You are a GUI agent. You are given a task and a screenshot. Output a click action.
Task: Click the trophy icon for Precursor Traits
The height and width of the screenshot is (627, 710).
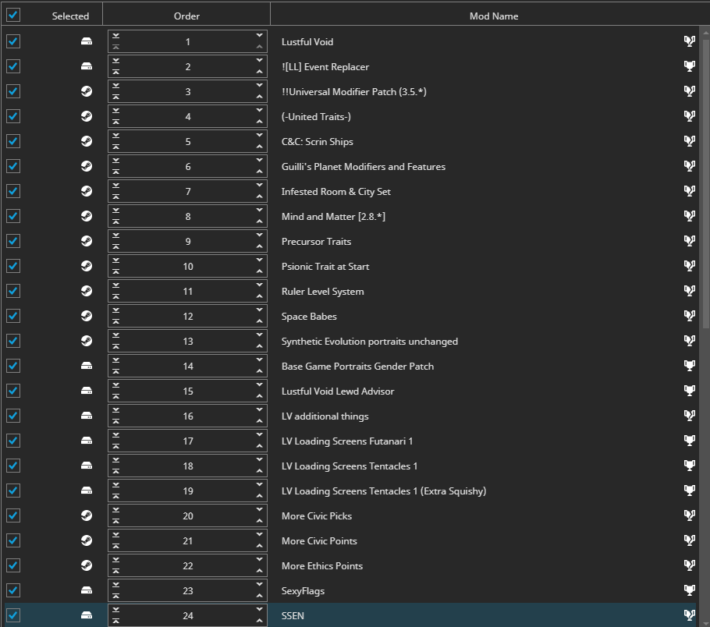tap(689, 241)
